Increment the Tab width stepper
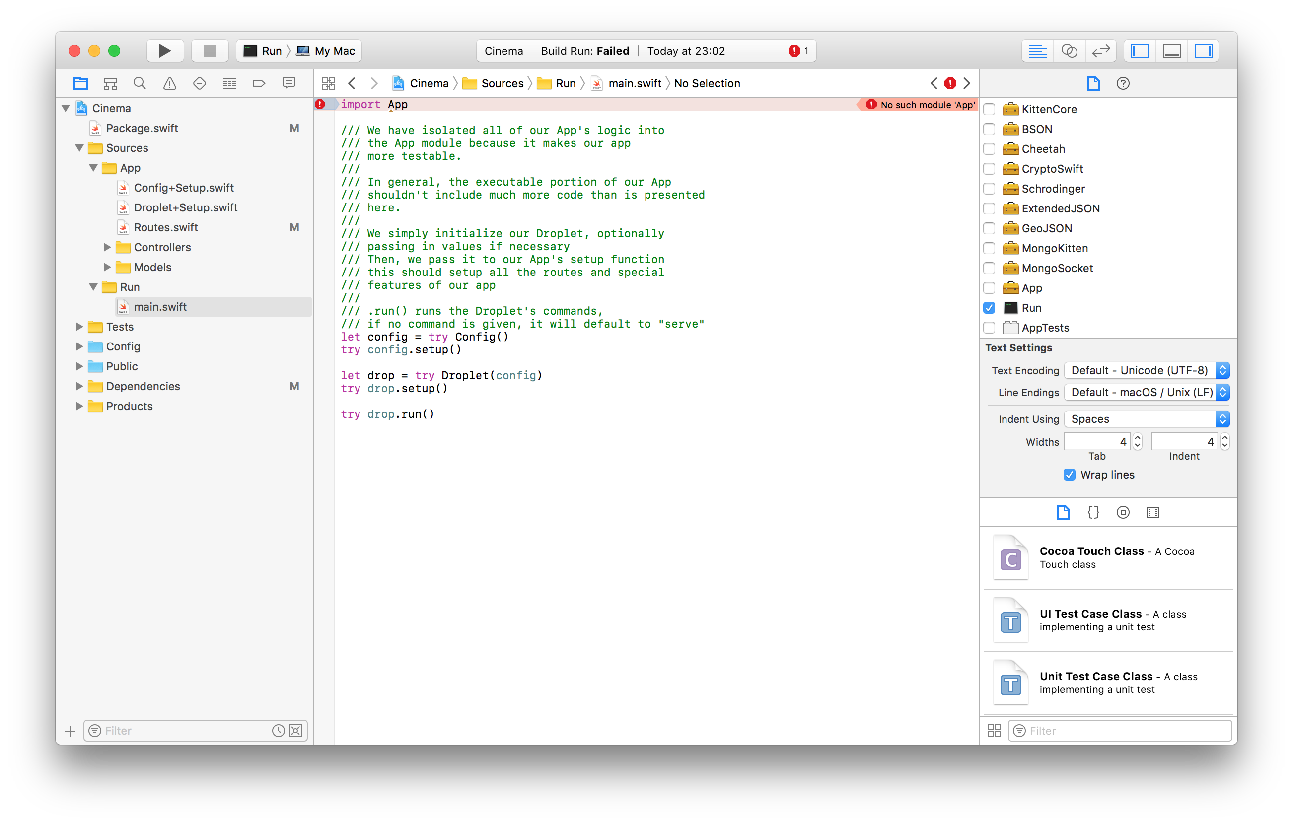 click(x=1137, y=438)
